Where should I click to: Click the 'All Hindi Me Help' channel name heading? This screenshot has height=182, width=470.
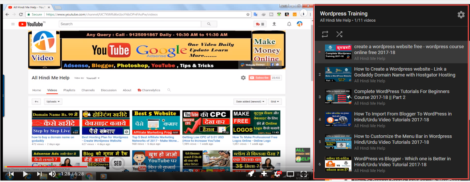[x=50, y=78]
